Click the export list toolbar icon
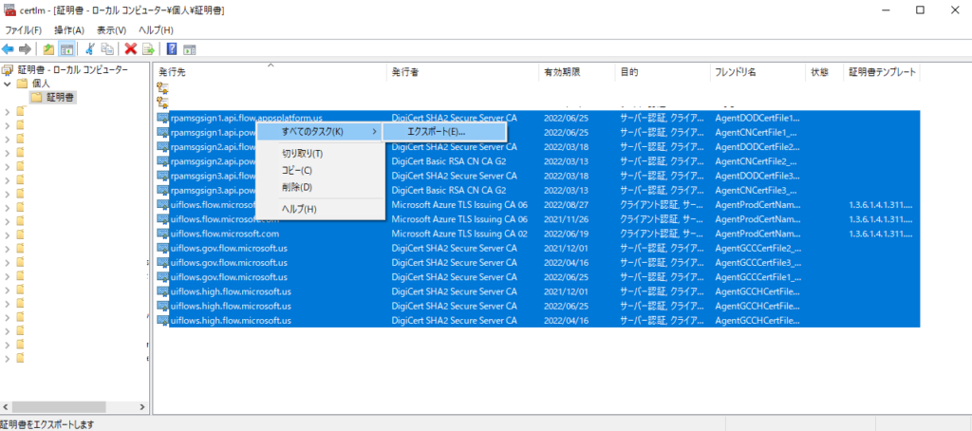 (x=148, y=48)
